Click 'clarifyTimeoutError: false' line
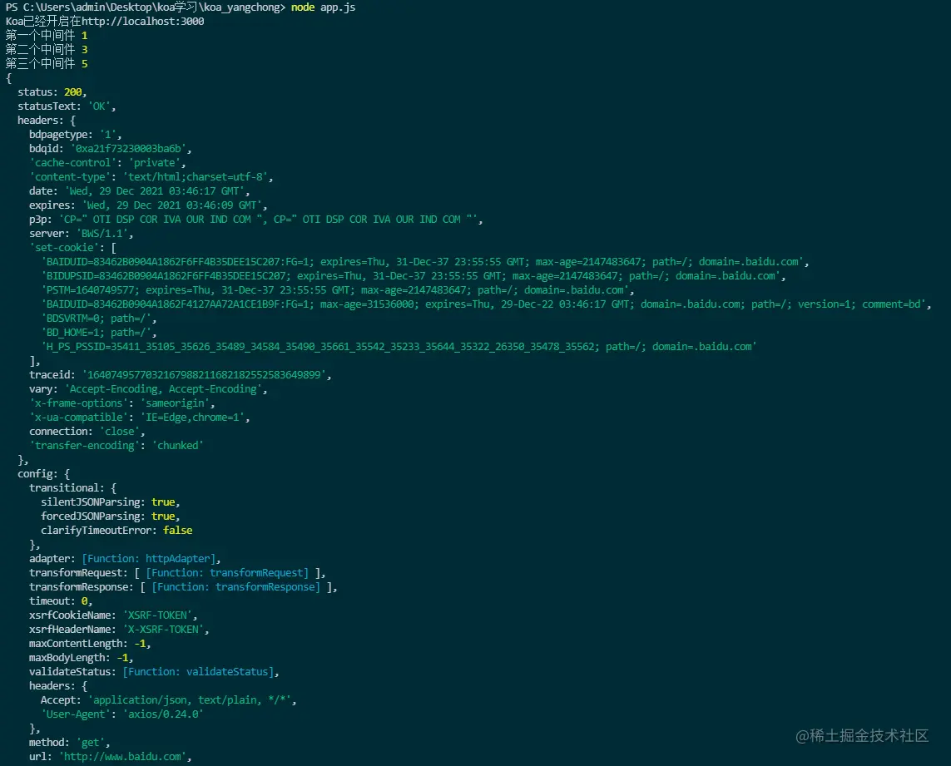 point(116,530)
